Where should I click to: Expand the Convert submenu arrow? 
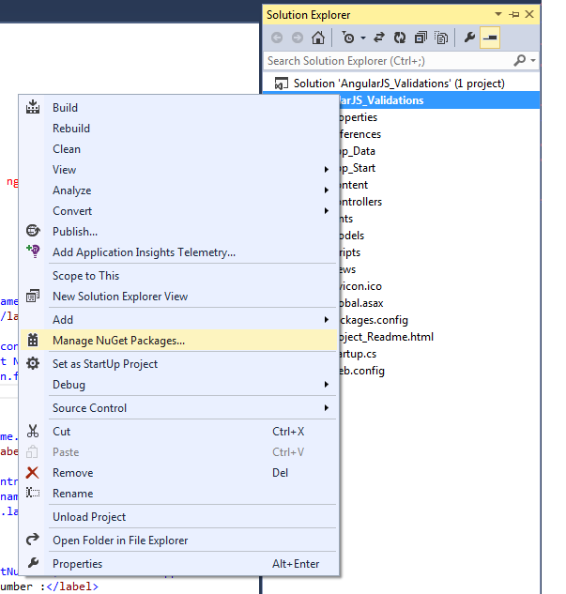click(x=327, y=211)
